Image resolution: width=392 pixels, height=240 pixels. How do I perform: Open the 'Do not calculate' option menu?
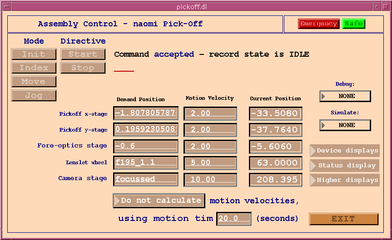point(159,201)
